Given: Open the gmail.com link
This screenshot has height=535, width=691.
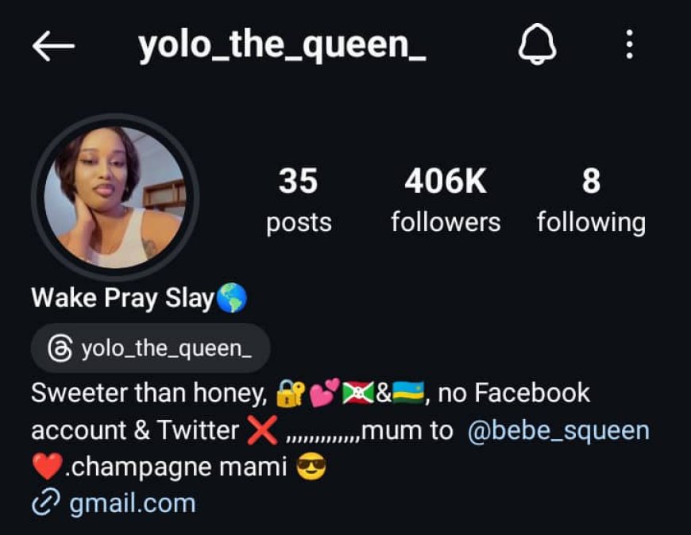Looking at the screenshot, I should (x=132, y=503).
